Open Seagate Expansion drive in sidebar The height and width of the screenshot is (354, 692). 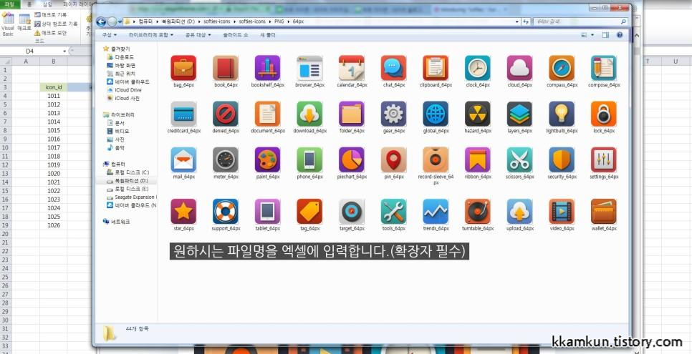132,197
